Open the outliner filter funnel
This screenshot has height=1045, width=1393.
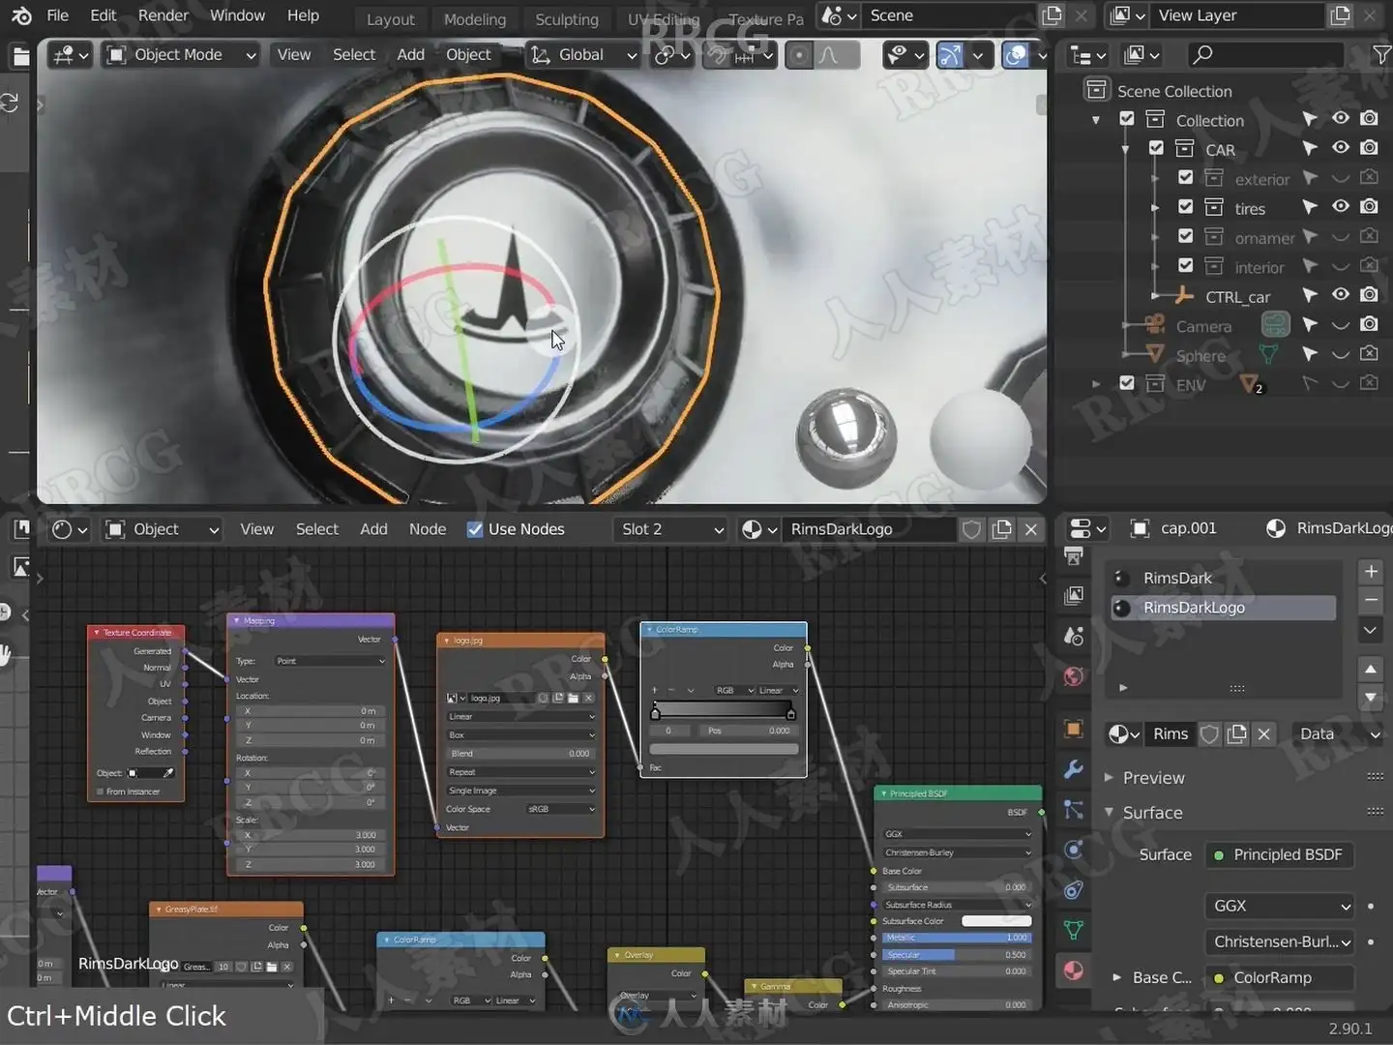click(1382, 55)
